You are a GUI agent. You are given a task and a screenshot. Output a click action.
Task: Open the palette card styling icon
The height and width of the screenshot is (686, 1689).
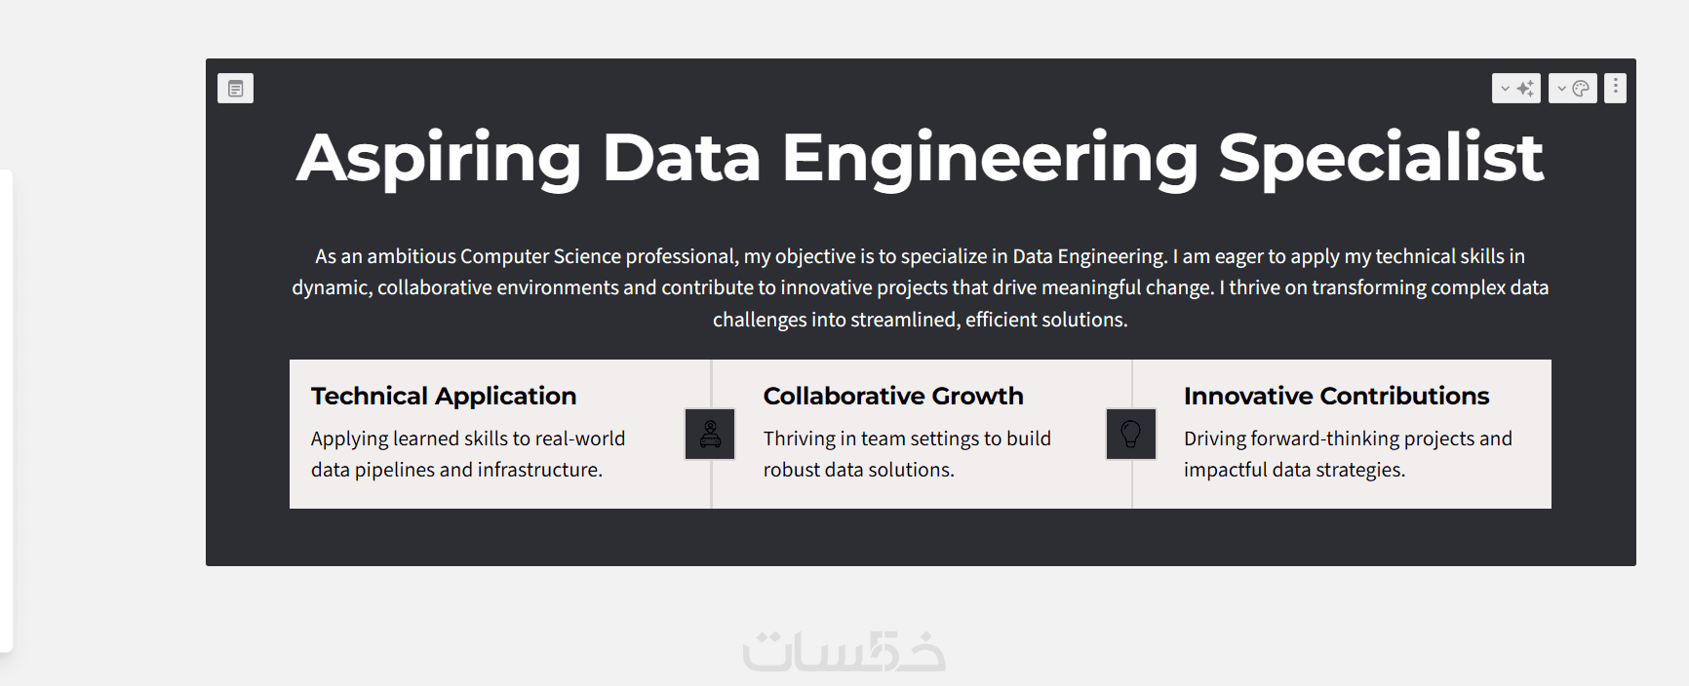click(x=1581, y=89)
